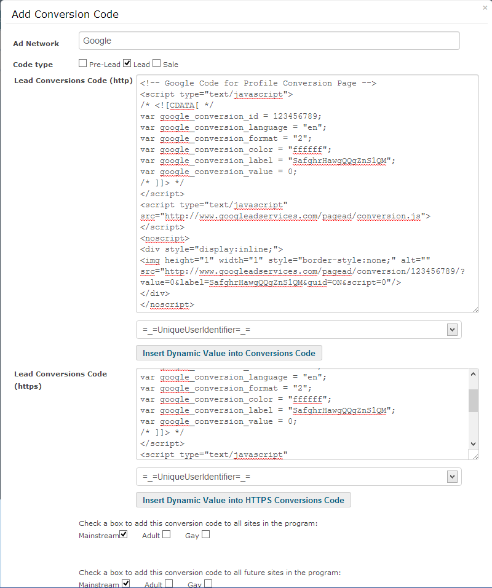492x588 pixels.
Task: Check Gay for all future sites
Action: pyautogui.click(x=208, y=584)
